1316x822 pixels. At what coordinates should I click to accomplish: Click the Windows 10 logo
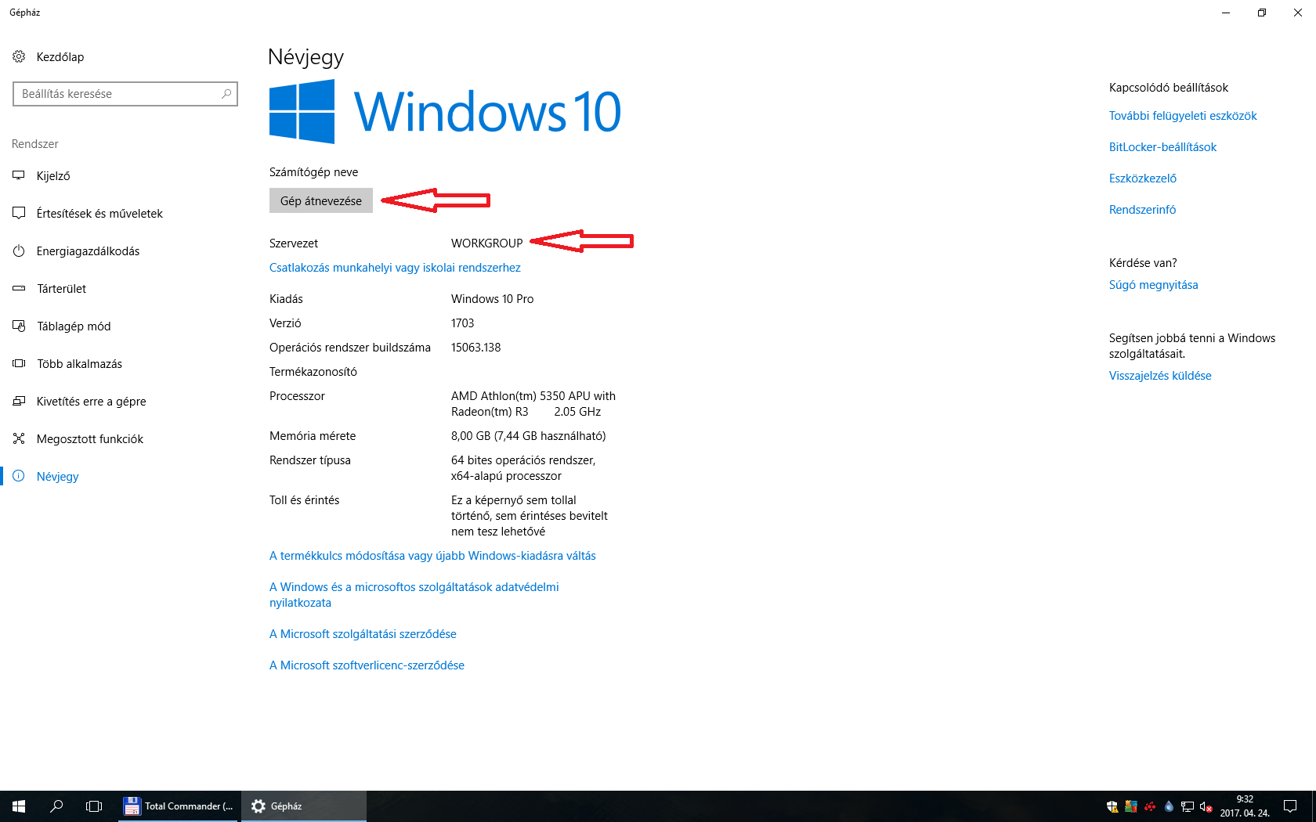point(445,111)
